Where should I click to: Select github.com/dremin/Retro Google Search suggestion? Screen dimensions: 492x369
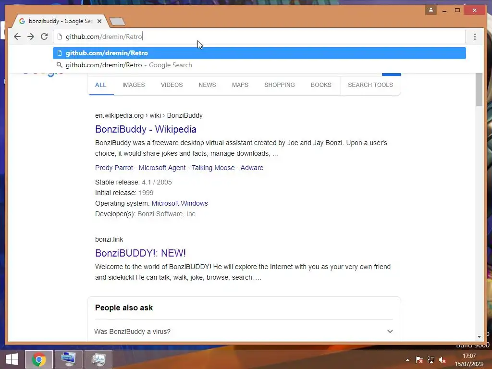259,65
